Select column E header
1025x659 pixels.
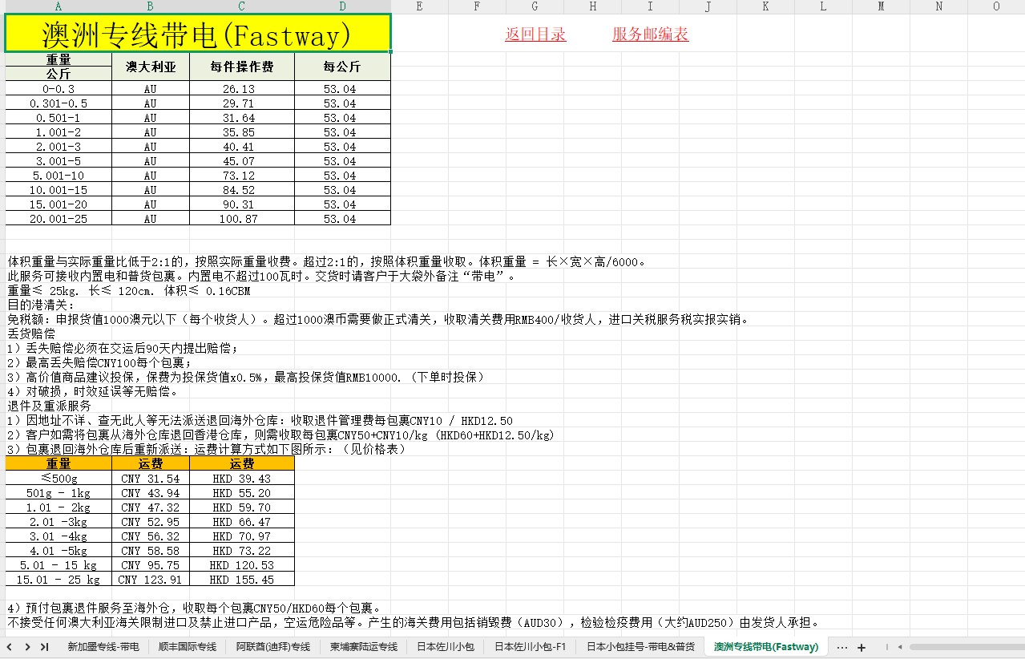pos(419,6)
